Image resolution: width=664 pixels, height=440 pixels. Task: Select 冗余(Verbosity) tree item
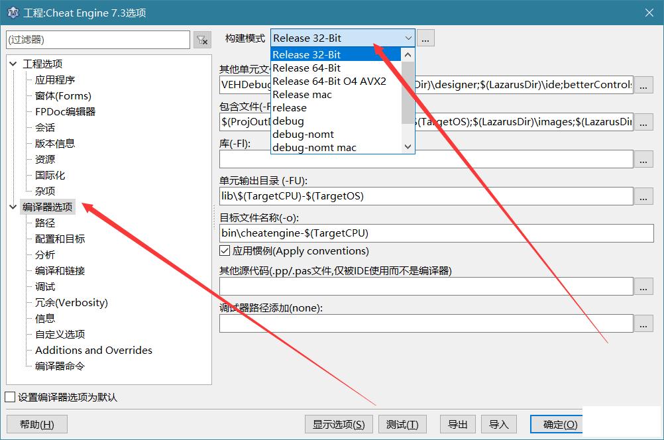(72, 303)
